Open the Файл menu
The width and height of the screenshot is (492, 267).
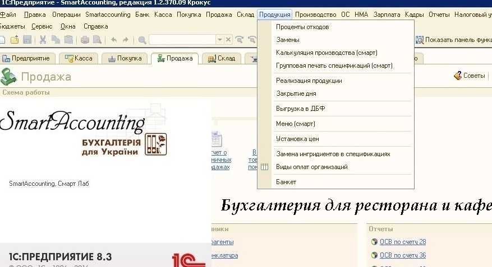8,15
